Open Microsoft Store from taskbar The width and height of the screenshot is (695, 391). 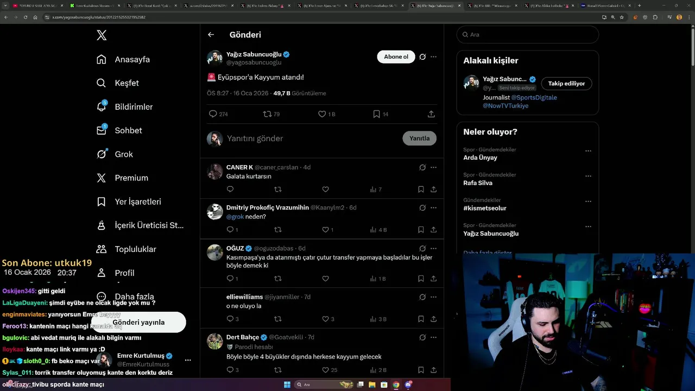[x=384, y=384]
